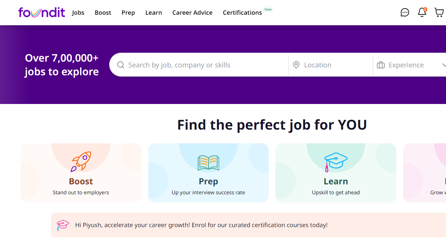Open the notifications bell
Screen dimensions: 446x249
coord(422,13)
